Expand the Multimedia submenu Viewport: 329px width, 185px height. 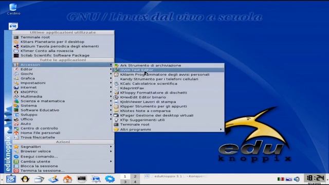tap(63, 97)
